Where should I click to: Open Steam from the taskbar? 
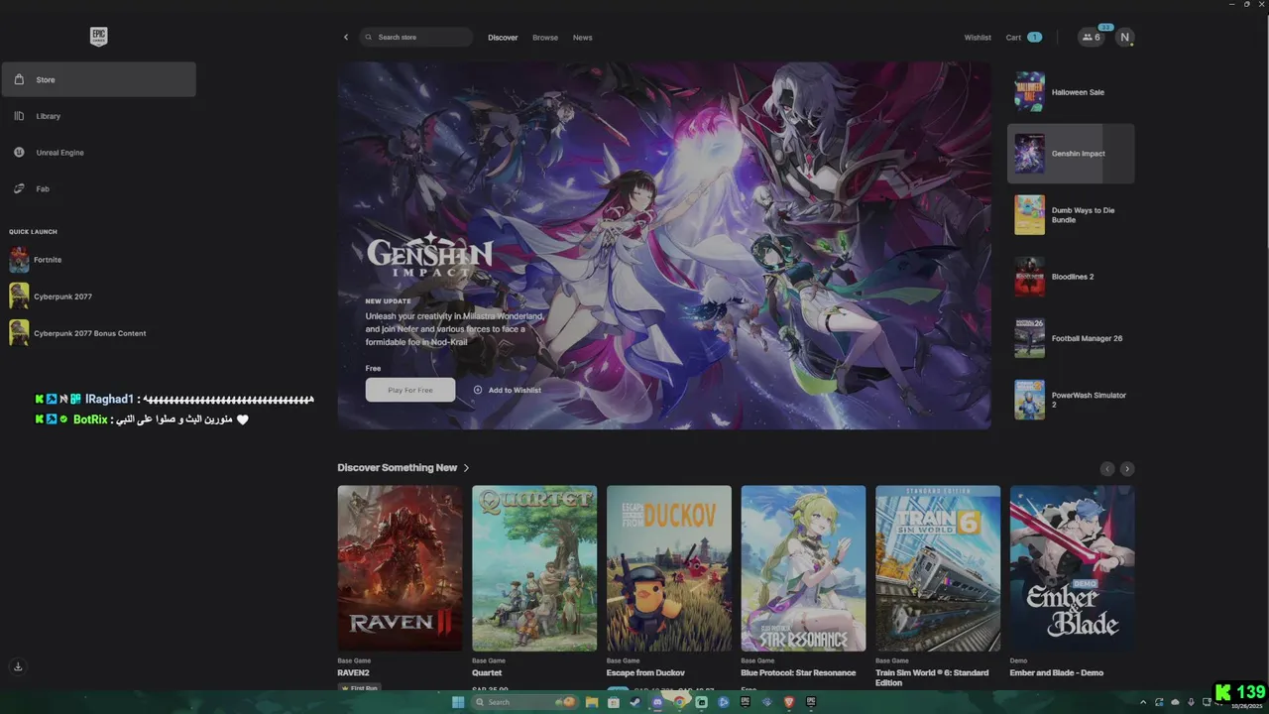click(x=635, y=702)
